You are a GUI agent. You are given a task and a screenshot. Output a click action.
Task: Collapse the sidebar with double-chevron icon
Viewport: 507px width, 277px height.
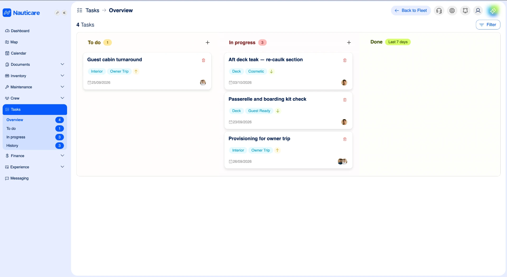64,13
